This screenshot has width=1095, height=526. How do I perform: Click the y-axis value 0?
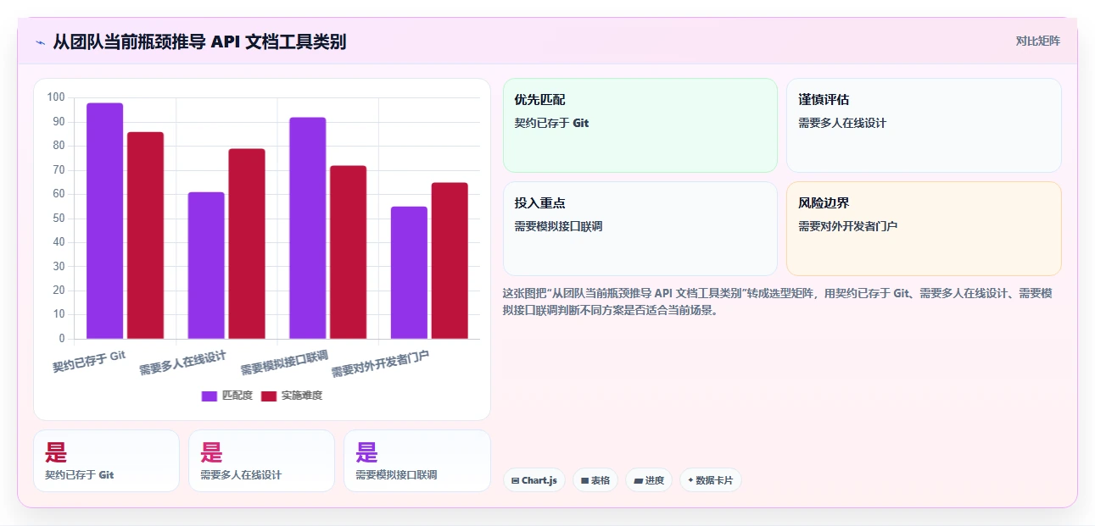coord(62,339)
